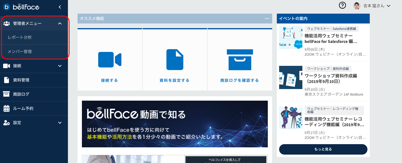
Task: Click the 接続 video camera sidebar icon
Action: tap(6, 66)
